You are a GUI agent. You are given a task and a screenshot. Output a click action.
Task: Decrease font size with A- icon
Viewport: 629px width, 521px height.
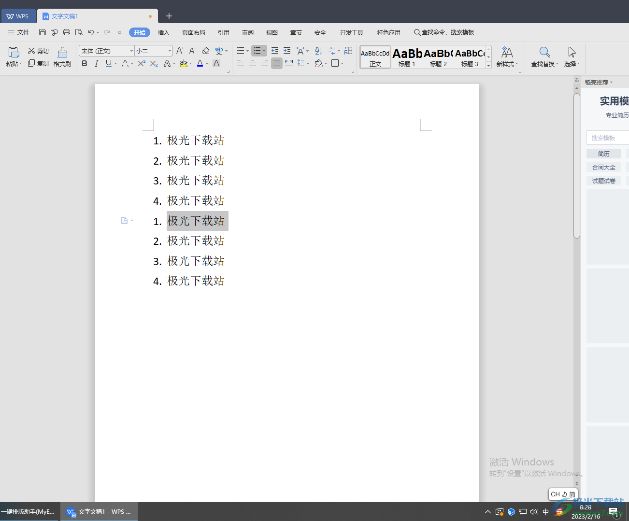tap(192, 51)
